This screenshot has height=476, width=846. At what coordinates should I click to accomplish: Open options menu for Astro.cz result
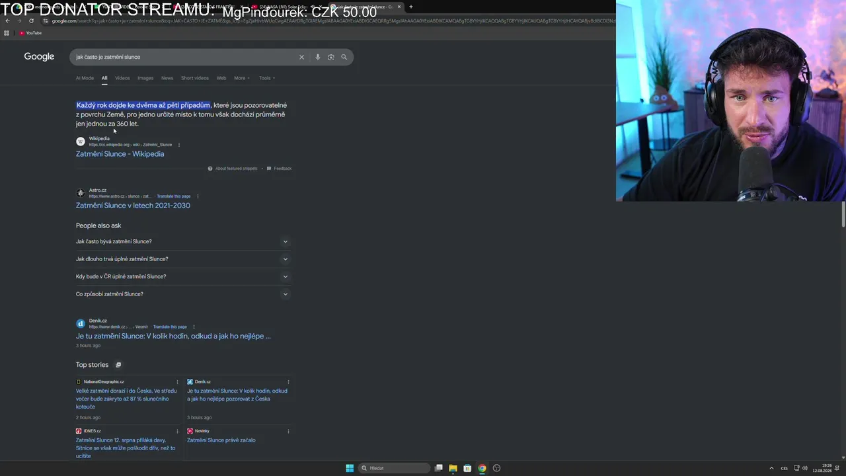[198, 196]
